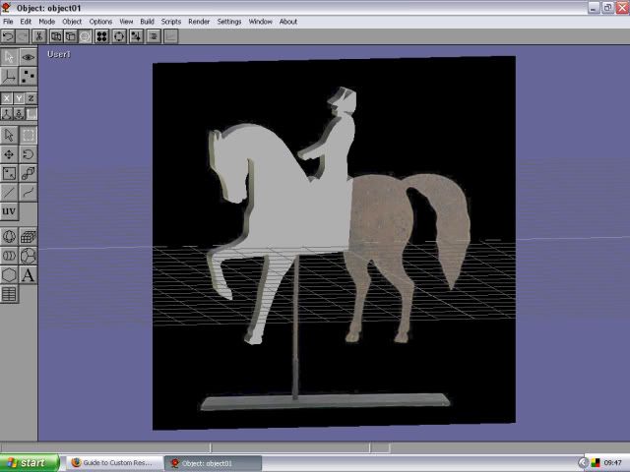The height and width of the screenshot is (472, 630).
Task: Expand the Mode menu
Action: pyautogui.click(x=46, y=22)
